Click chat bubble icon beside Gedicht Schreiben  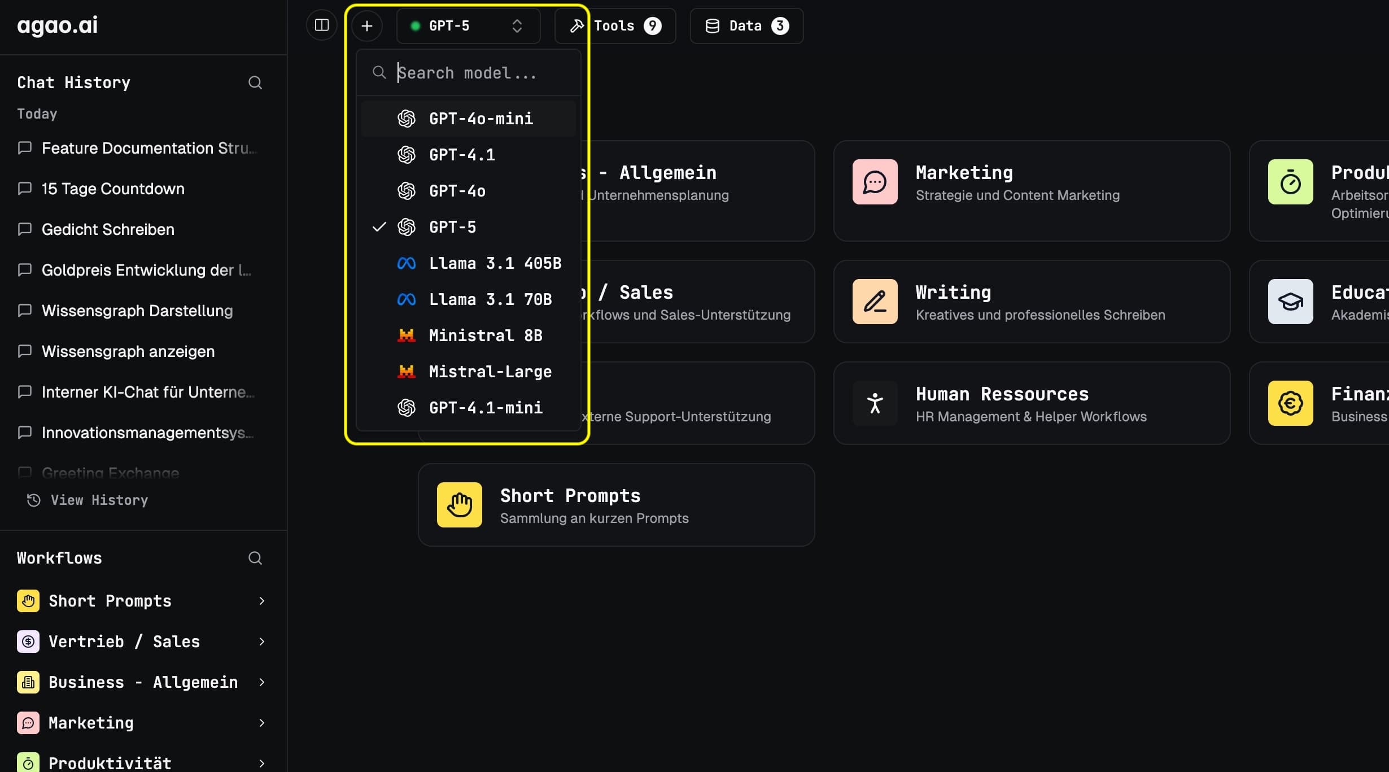pyautogui.click(x=25, y=229)
